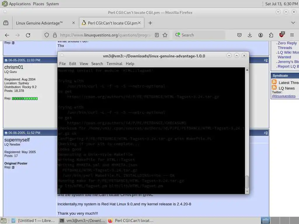Viewport: 299px width, 224px height.
Task: Switch to Firefox Perl CGI taskbar item
Action: (x=131, y=220)
